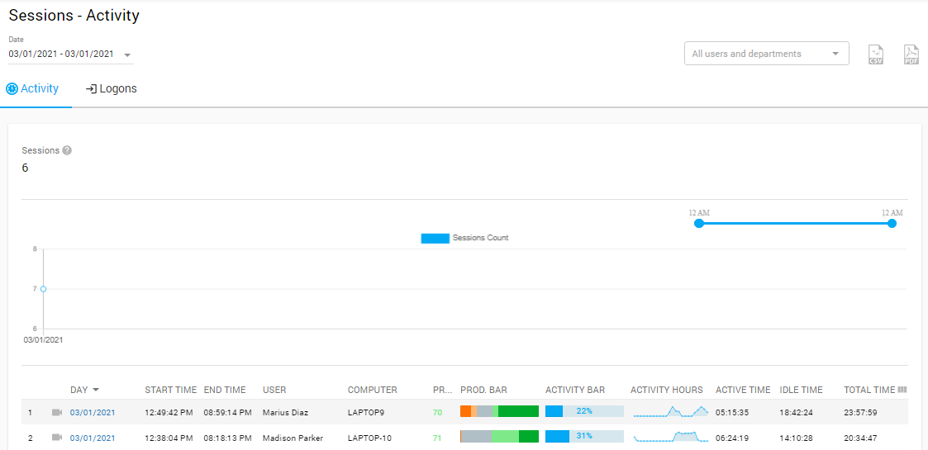
Task: Switch to the Logons tab
Action: pos(112,88)
